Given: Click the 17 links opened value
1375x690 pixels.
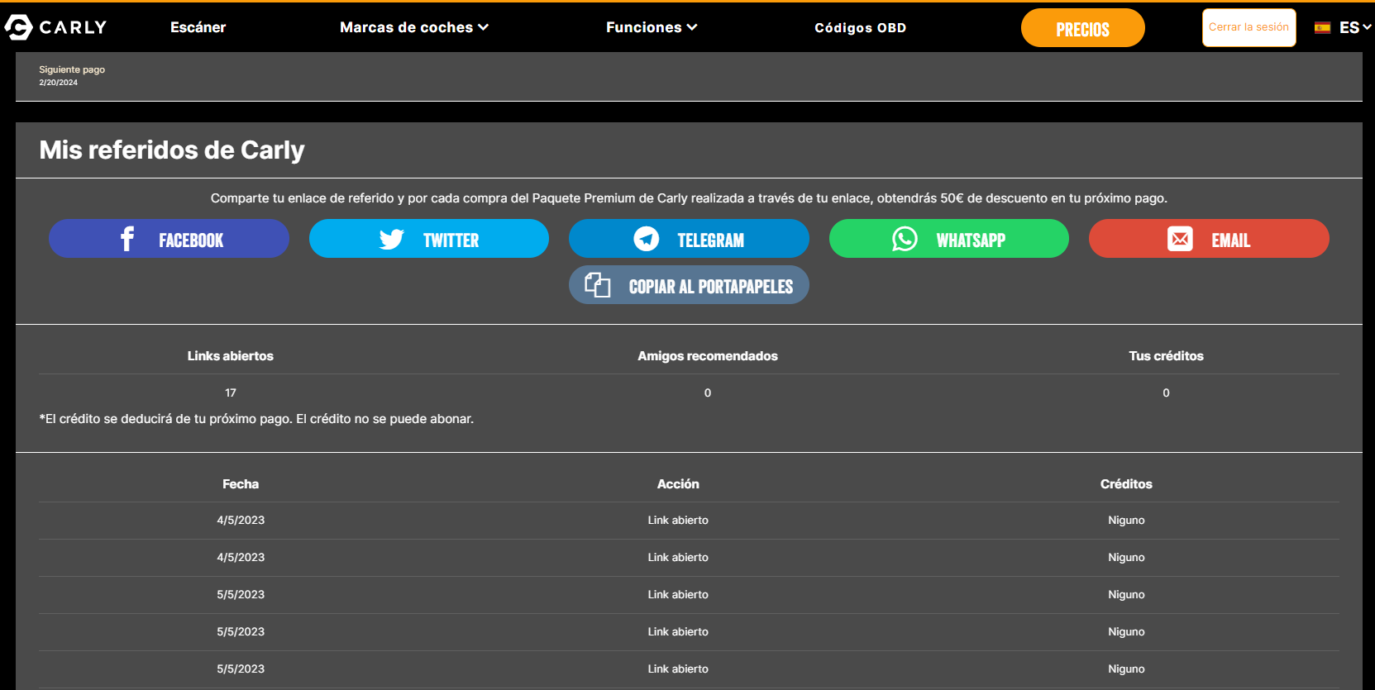Looking at the screenshot, I should coord(231,393).
